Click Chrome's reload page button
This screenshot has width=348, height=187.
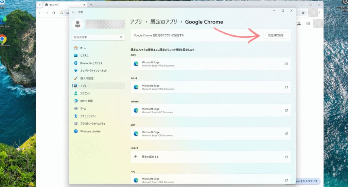[53, 13]
